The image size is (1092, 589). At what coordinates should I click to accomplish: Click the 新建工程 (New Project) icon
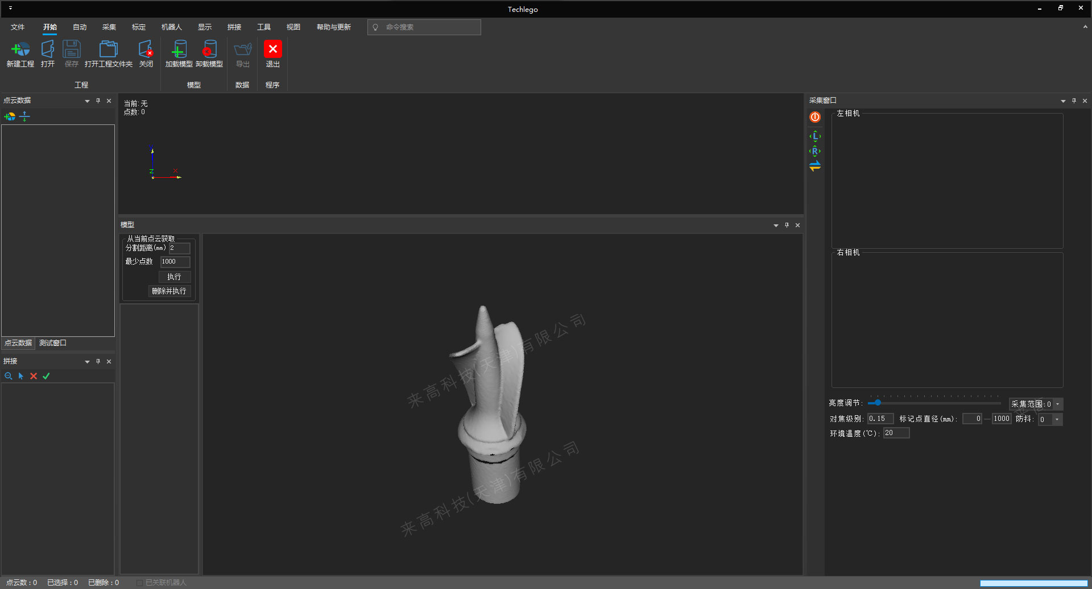[x=20, y=50]
